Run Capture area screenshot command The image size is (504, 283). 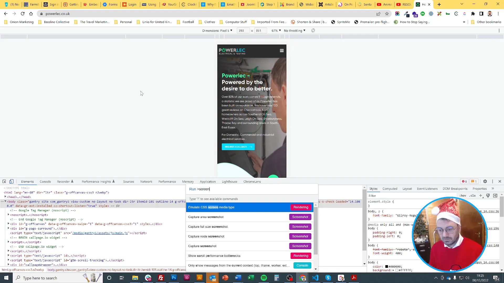point(250,217)
